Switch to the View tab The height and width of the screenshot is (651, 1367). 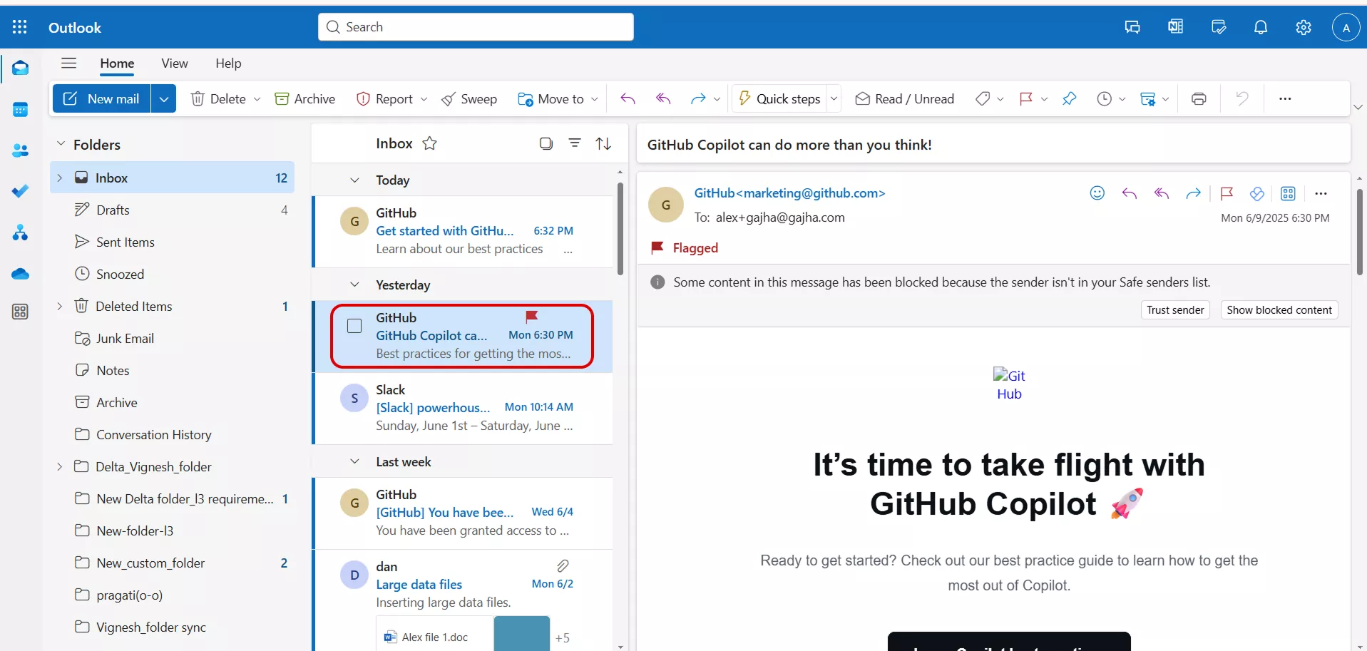pyautogui.click(x=175, y=63)
